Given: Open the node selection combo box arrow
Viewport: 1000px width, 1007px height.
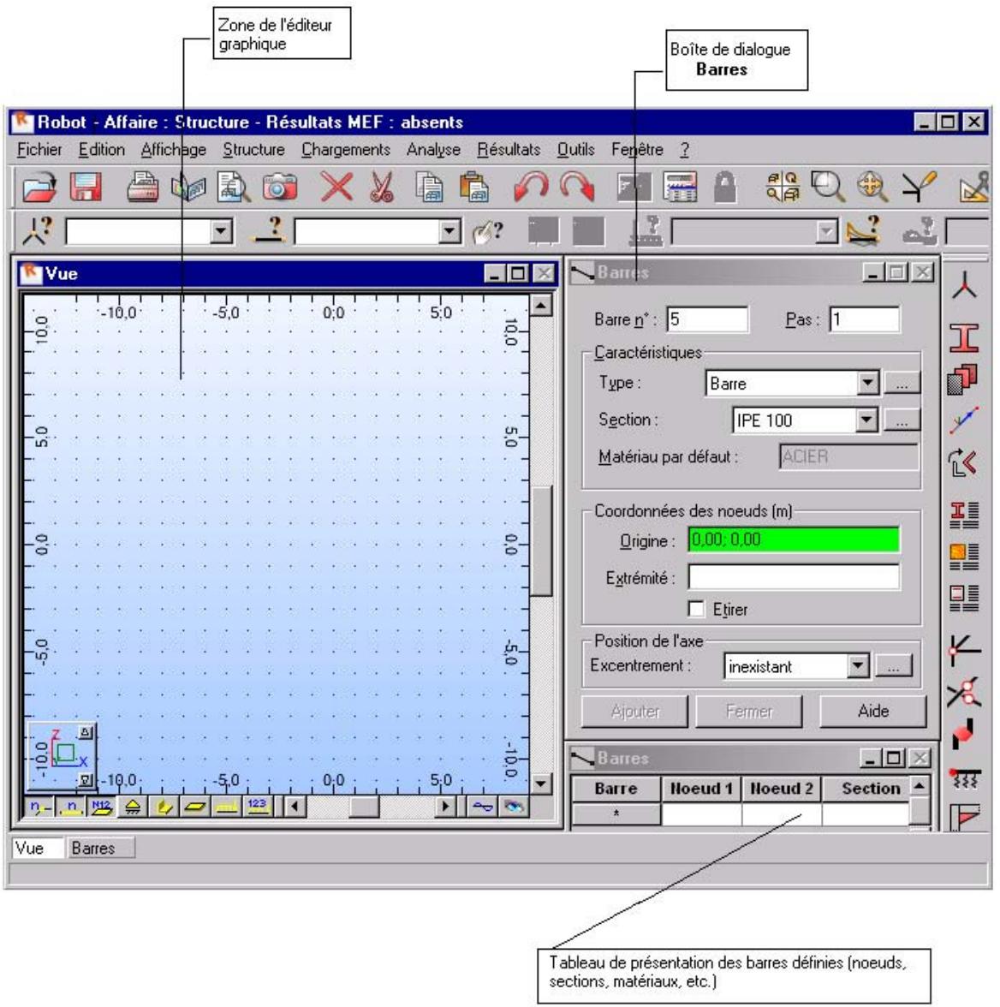Looking at the screenshot, I should coord(221,231).
